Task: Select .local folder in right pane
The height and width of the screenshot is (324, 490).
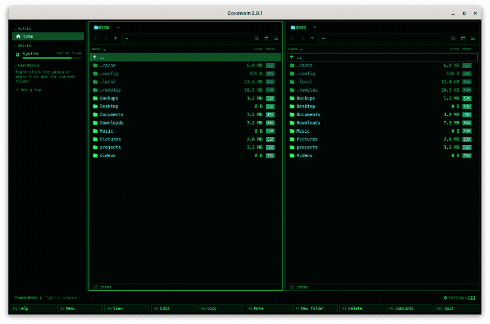Action: (382, 82)
